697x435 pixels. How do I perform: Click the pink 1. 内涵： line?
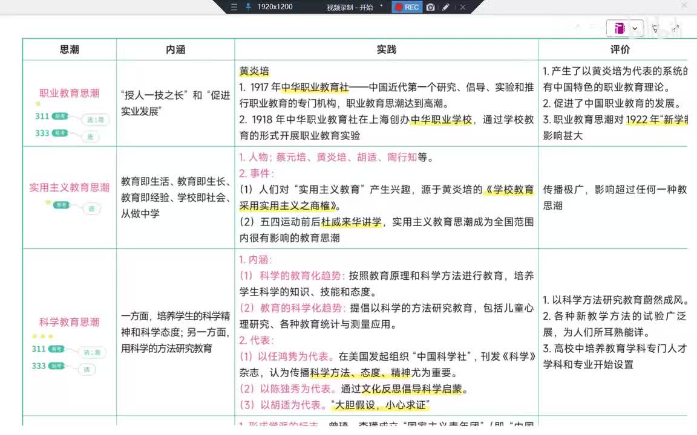255,260
